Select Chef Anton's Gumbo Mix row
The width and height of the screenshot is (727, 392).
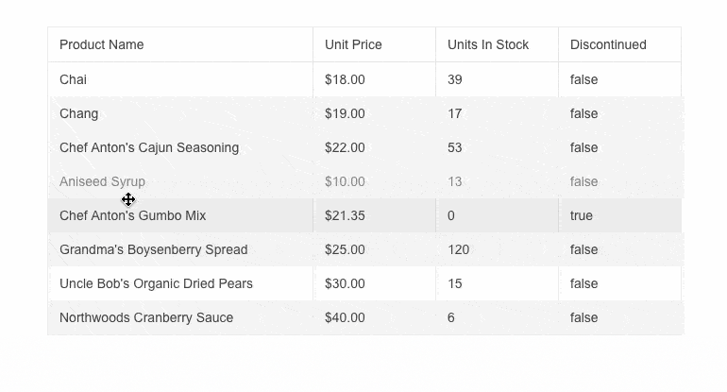click(133, 215)
